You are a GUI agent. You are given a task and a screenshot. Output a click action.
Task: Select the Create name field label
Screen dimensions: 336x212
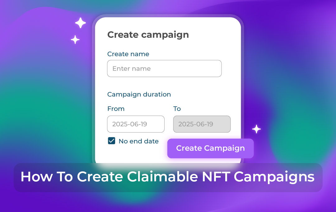[128, 54]
